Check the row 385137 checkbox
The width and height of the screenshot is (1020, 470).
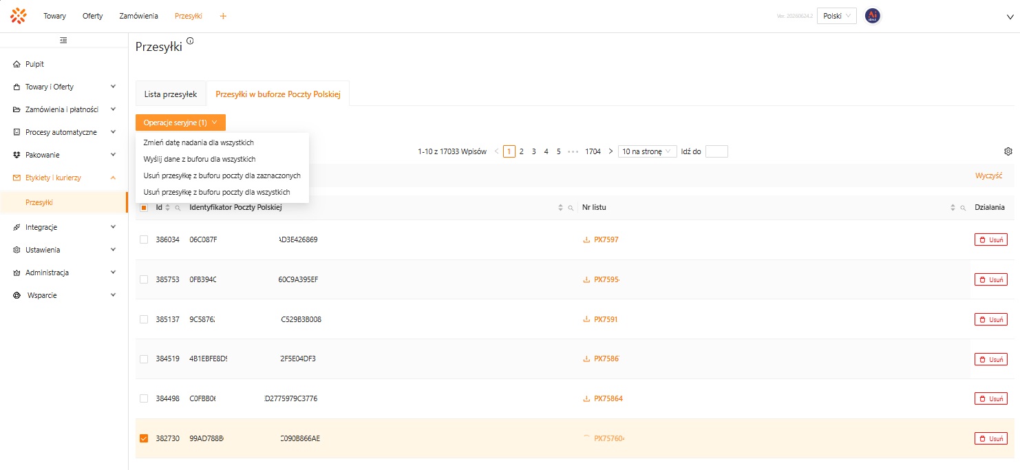(x=144, y=319)
